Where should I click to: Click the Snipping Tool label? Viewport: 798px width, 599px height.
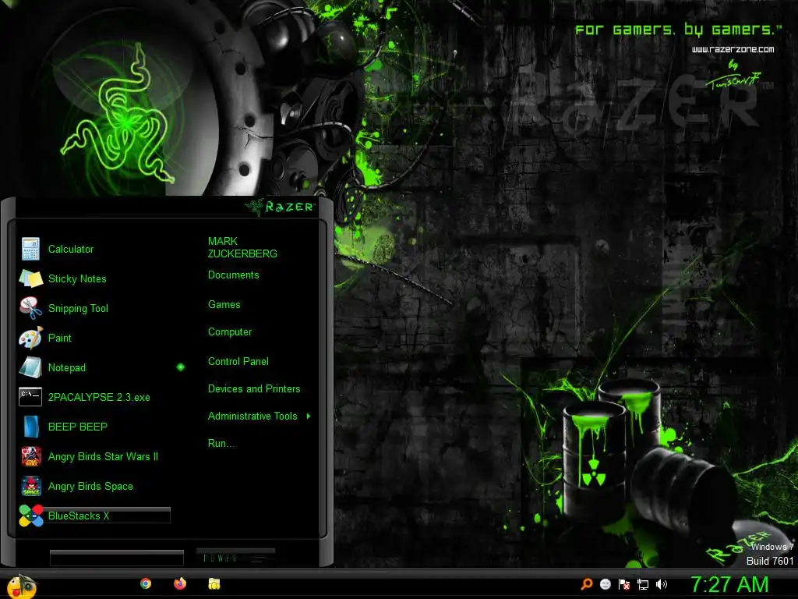[78, 308]
